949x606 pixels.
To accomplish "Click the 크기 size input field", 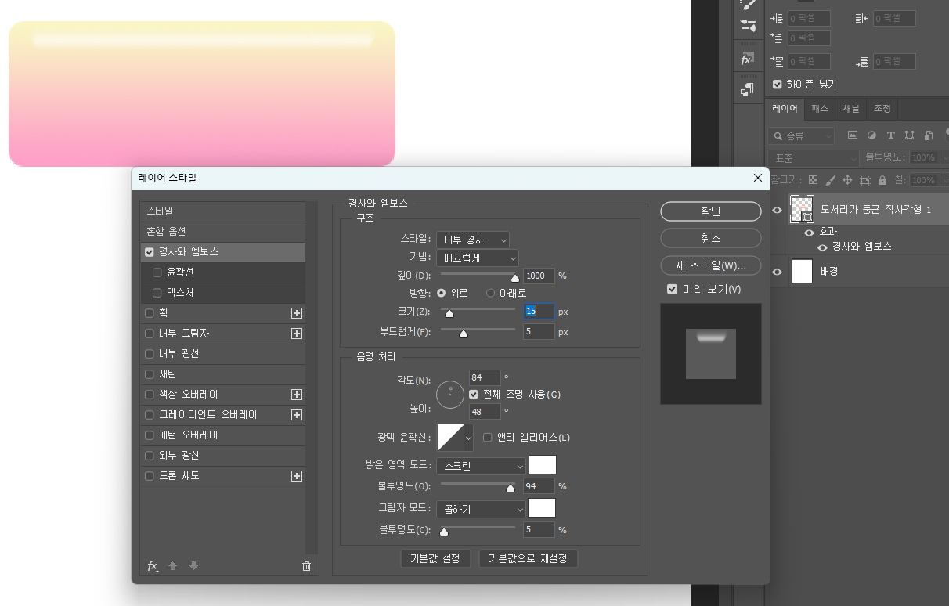I will point(539,312).
